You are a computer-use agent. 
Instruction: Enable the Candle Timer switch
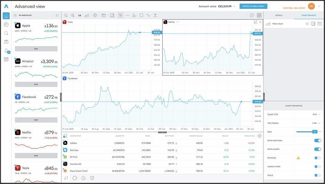[x=317, y=167]
